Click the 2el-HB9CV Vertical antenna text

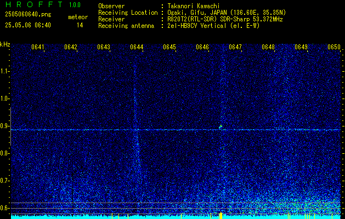(x=213, y=26)
